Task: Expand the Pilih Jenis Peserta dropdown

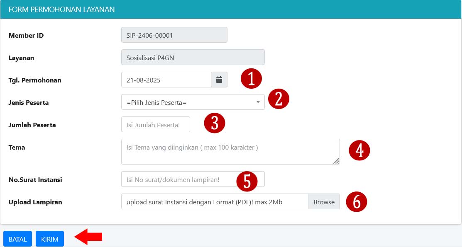Action: pyautogui.click(x=193, y=102)
